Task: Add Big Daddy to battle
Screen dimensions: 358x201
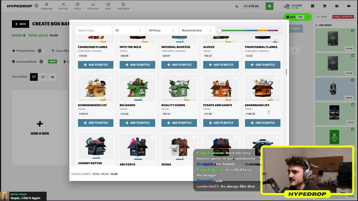Action: (137, 123)
